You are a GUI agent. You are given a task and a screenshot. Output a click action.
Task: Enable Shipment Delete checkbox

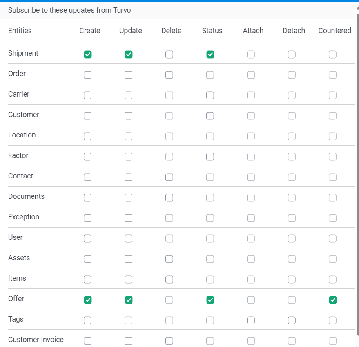click(x=169, y=54)
